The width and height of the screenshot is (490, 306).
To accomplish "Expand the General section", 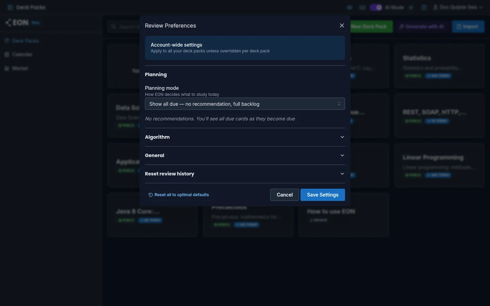I will point(245,156).
